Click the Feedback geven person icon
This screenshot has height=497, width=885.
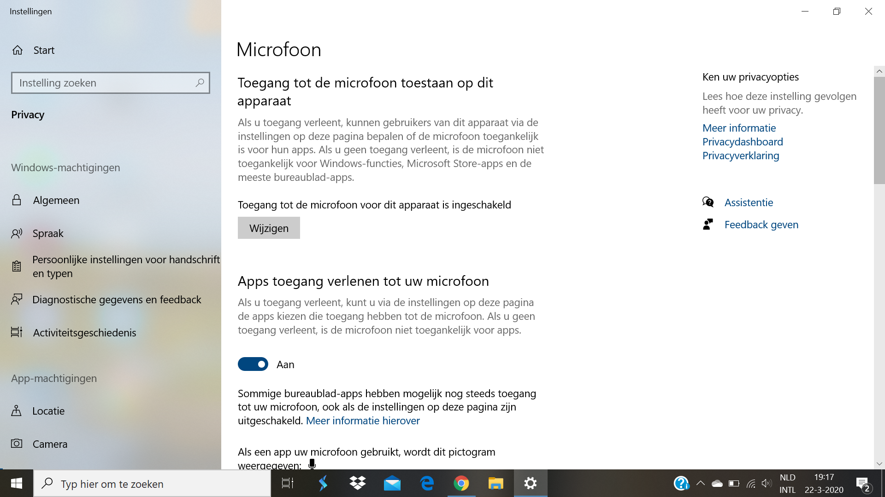point(708,224)
